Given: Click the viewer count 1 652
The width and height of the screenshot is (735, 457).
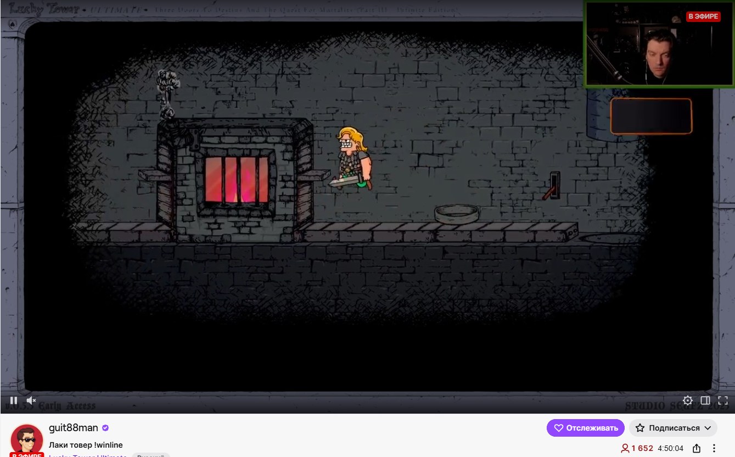Looking at the screenshot, I should tap(637, 448).
